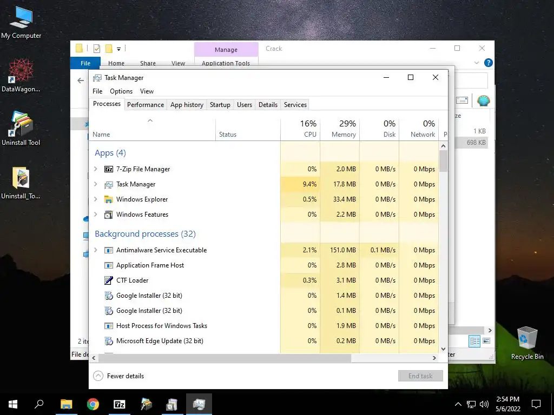This screenshot has width=554, height=415.
Task: Select the Uninstall_To... archive desktop icon
Action: point(21,183)
